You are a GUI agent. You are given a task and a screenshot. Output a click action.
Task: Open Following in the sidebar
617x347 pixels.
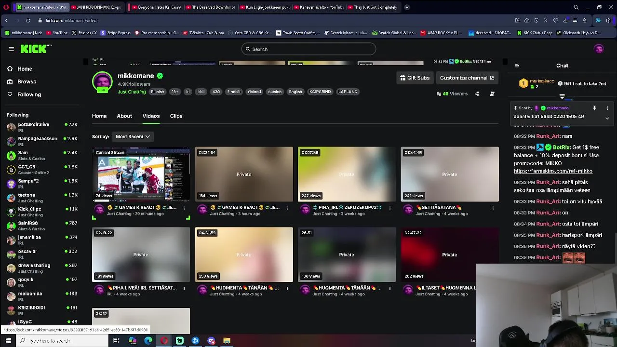click(24, 94)
